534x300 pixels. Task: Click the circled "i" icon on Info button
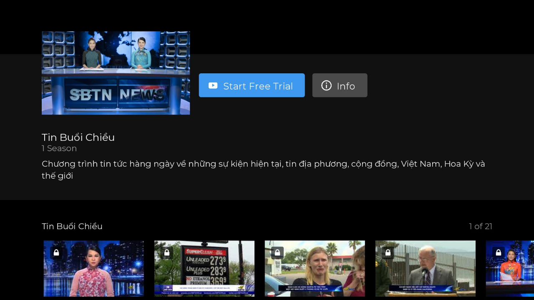tap(326, 85)
